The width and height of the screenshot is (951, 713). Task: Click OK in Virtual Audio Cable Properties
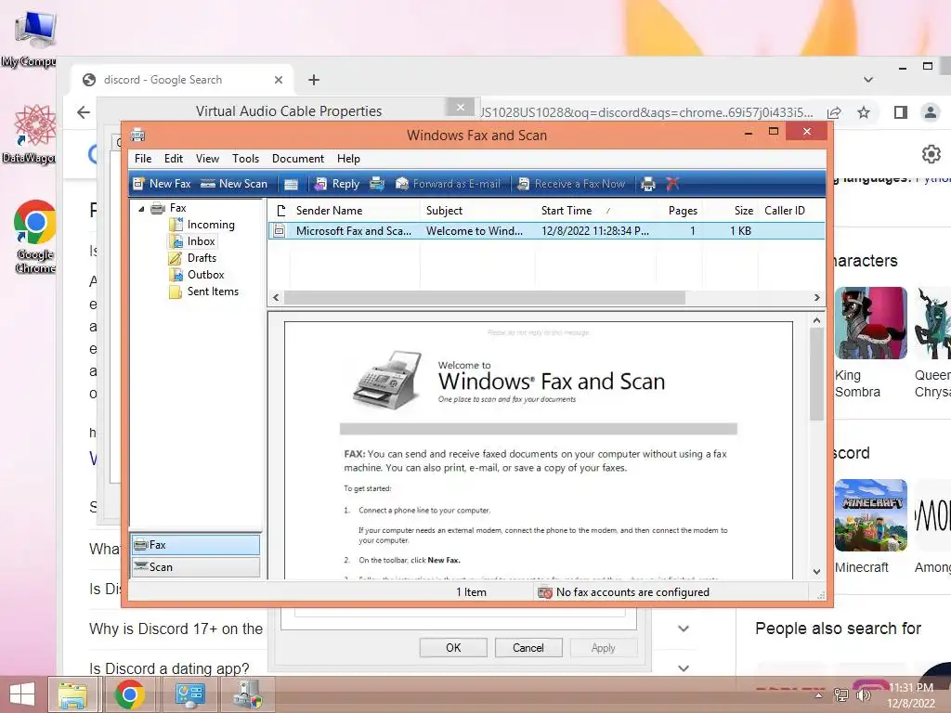pyautogui.click(x=453, y=647)
